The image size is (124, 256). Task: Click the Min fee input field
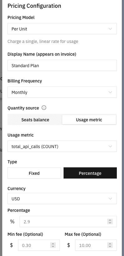click(39, 245)
